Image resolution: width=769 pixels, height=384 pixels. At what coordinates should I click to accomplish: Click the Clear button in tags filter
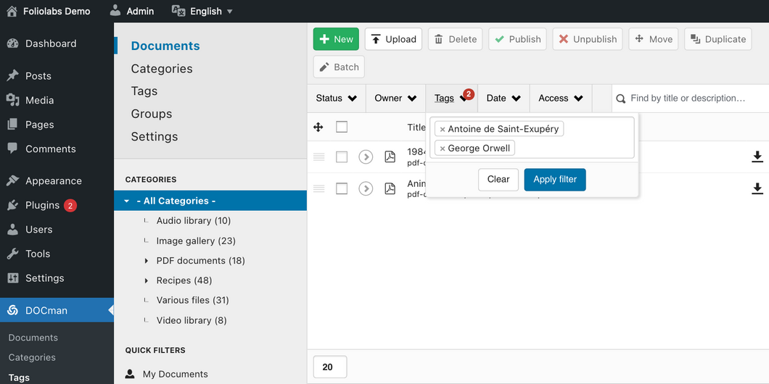pyautogui.click(x=498, y=179)
